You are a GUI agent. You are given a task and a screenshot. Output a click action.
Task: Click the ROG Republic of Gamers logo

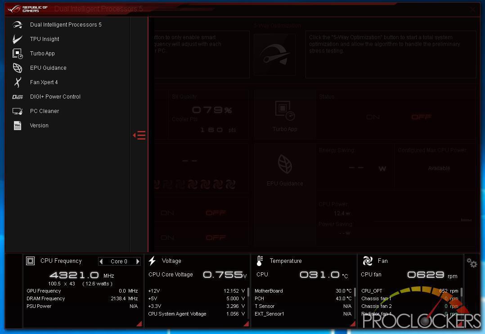tap(28, 9)
